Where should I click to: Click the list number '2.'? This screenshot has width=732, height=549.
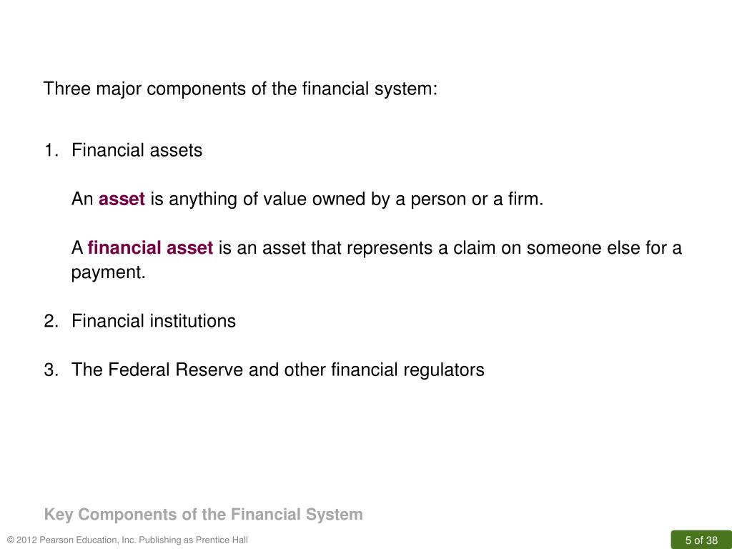51,321
